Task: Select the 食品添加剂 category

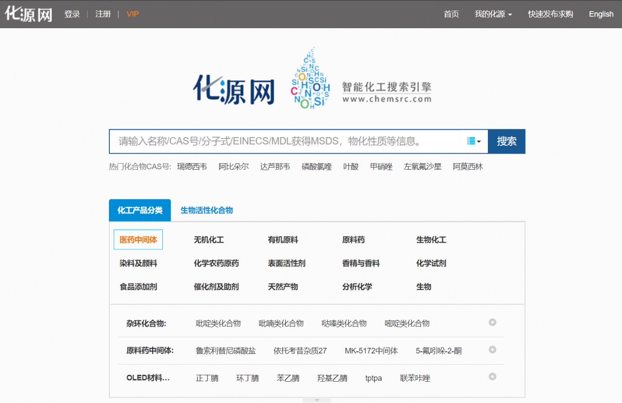Action: tap(138, 286)
